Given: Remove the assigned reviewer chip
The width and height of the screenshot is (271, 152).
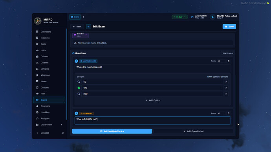Looking at the screenshot, I should click(86, 34).
